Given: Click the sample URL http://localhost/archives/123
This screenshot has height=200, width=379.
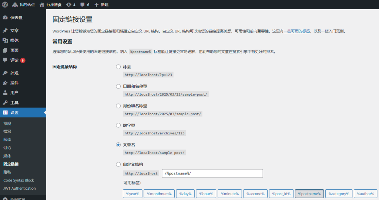Looking at the screenshot, I should point(154,133).
